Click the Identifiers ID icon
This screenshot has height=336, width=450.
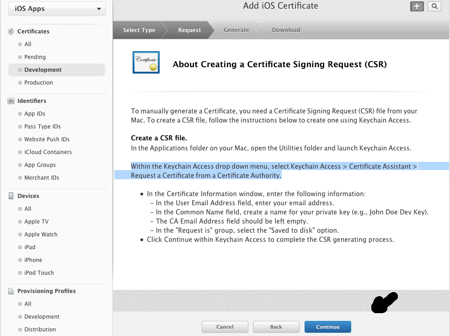[x=11, y=101]
